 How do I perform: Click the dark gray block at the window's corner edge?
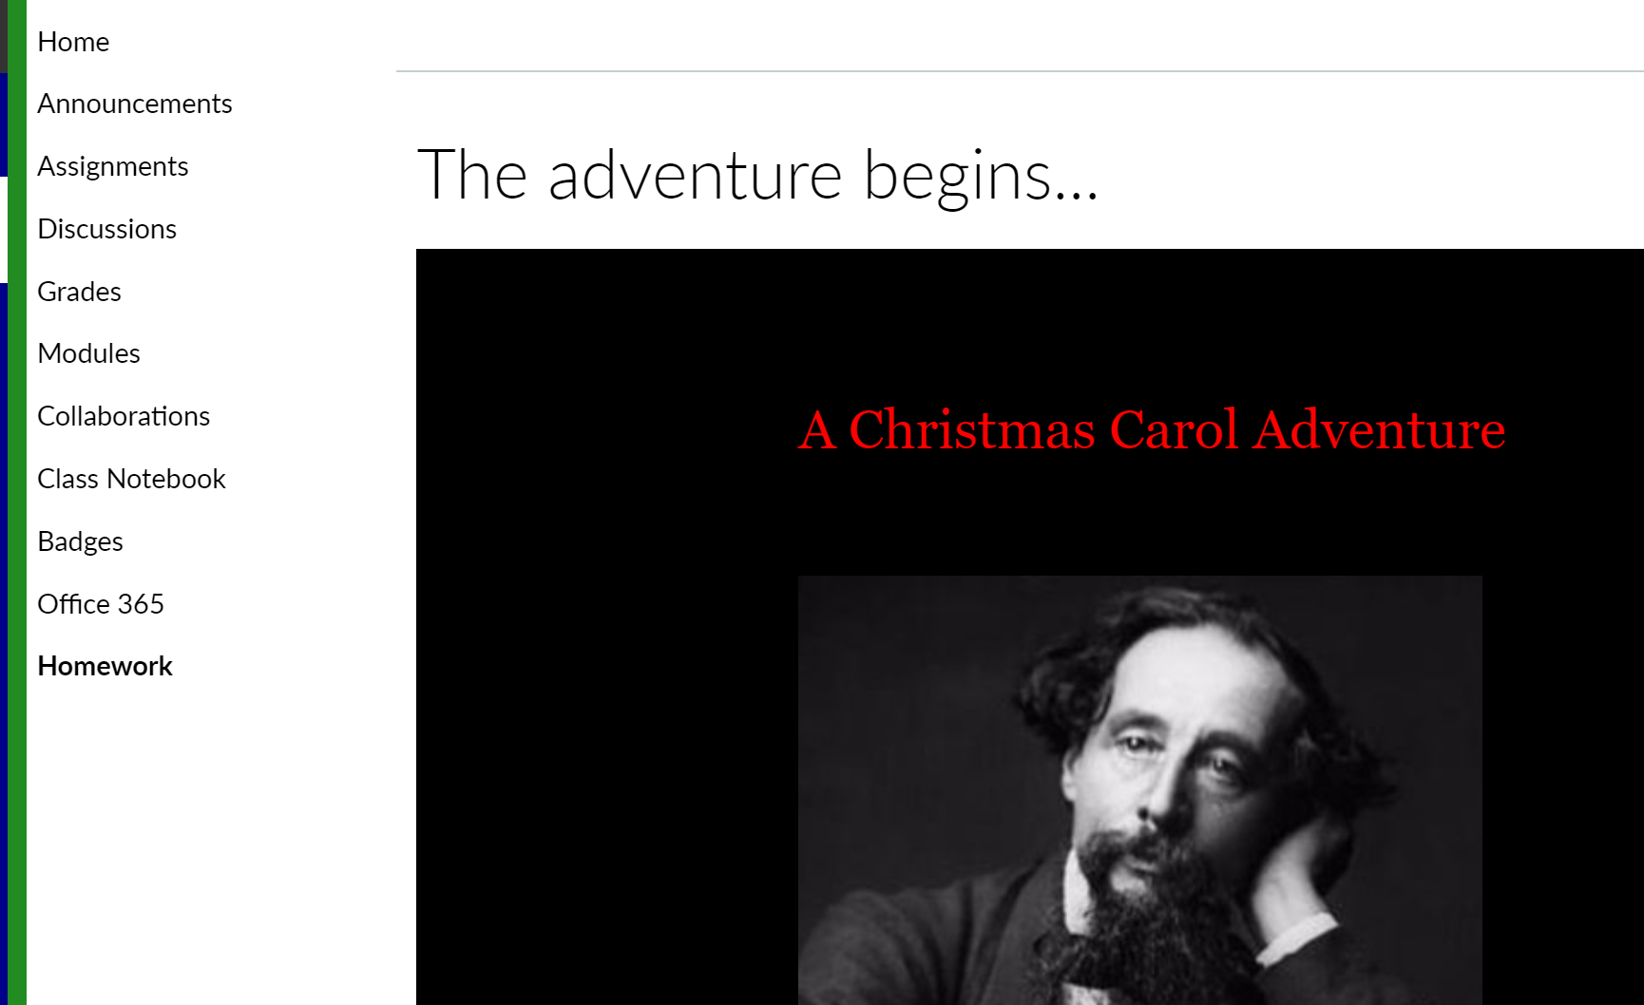point(4,36)
